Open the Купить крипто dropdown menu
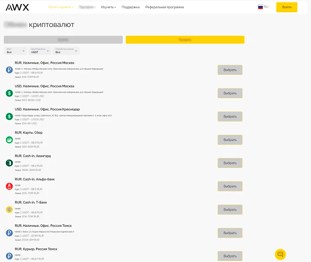Screen dimensions: 311x262 point(60,7)
